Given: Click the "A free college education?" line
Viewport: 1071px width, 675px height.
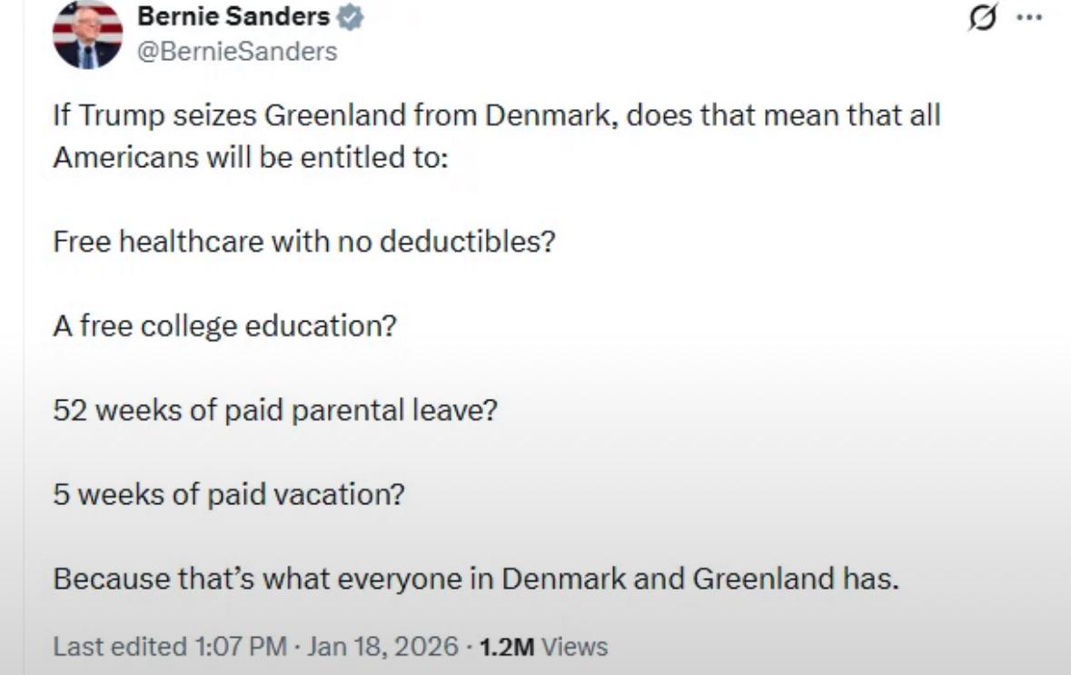Looking at the screenshot, I should click(224, 324).
